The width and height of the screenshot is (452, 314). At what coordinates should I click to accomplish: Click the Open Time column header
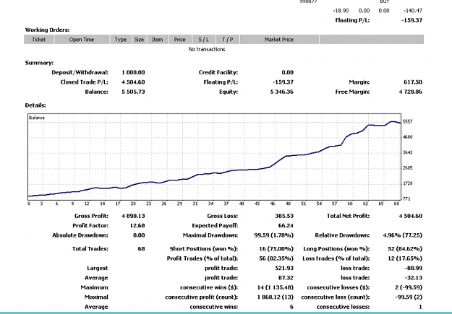click(82, 40)
